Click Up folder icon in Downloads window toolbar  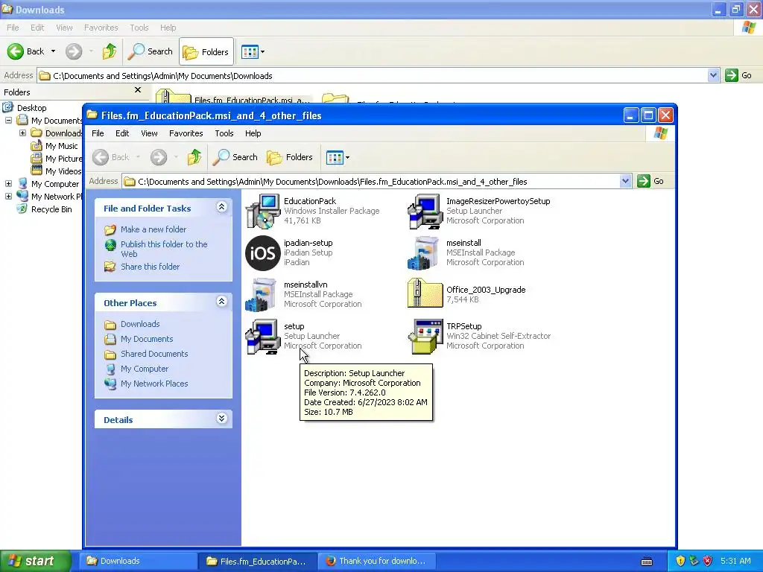point(110,51)
